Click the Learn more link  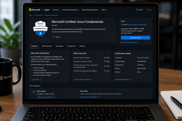36,80
